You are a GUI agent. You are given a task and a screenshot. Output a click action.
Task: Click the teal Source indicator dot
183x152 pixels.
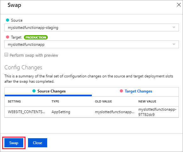[x=8, y=20]
